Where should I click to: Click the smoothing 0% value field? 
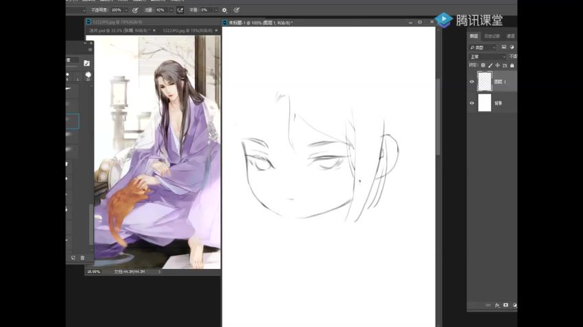click(206, 10)
